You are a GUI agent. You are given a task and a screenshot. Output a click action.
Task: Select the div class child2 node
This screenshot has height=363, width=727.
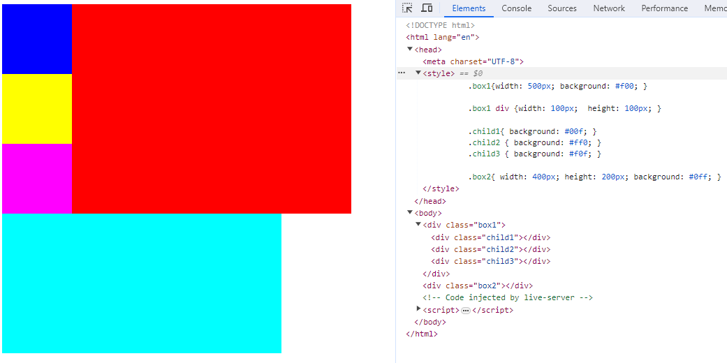pyautogui.click(x=490, y=250)
